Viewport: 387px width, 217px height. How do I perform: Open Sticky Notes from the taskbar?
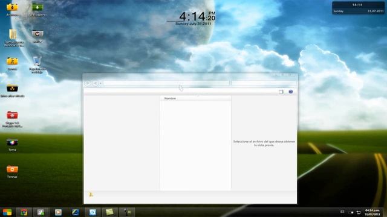109,212
